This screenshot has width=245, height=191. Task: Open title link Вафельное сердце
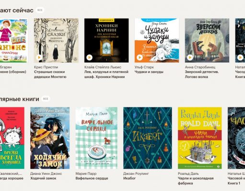92,179
